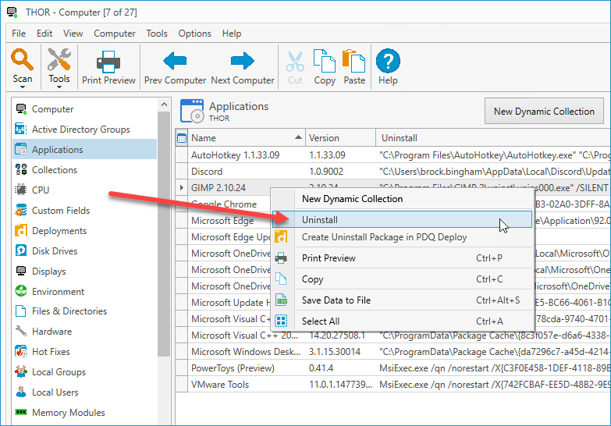The width and height of the screenshot is (611, 426).
Task: Open Active Directory Groups sidebar item
Action: (x=84, y=130)
